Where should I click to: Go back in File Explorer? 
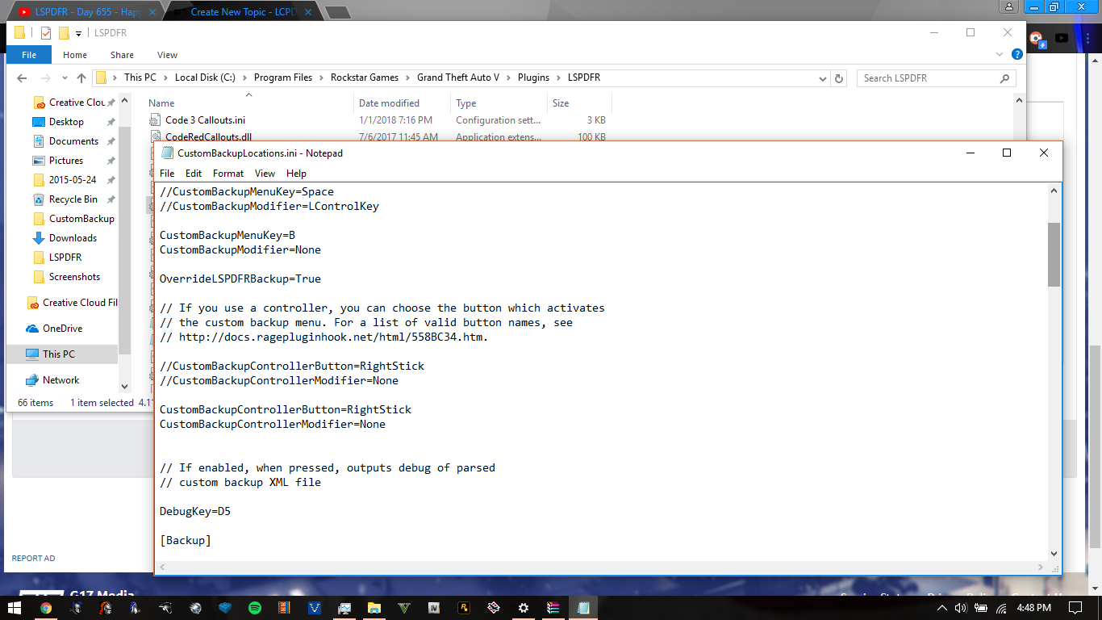22,78
